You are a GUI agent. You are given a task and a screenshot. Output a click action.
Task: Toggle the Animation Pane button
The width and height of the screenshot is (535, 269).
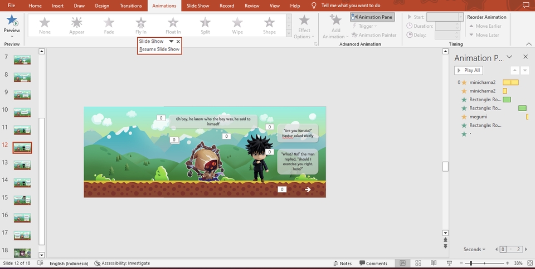click(x=372, y=17)
